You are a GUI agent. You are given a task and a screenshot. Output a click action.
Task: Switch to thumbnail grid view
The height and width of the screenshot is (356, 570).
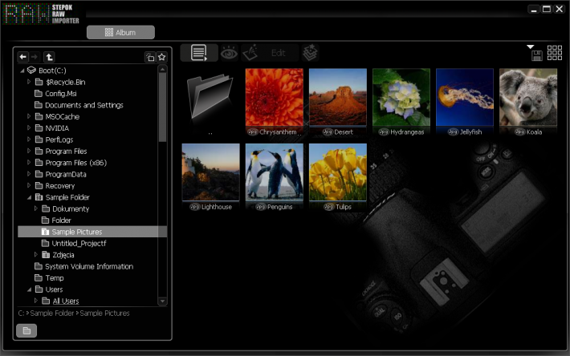555,53
